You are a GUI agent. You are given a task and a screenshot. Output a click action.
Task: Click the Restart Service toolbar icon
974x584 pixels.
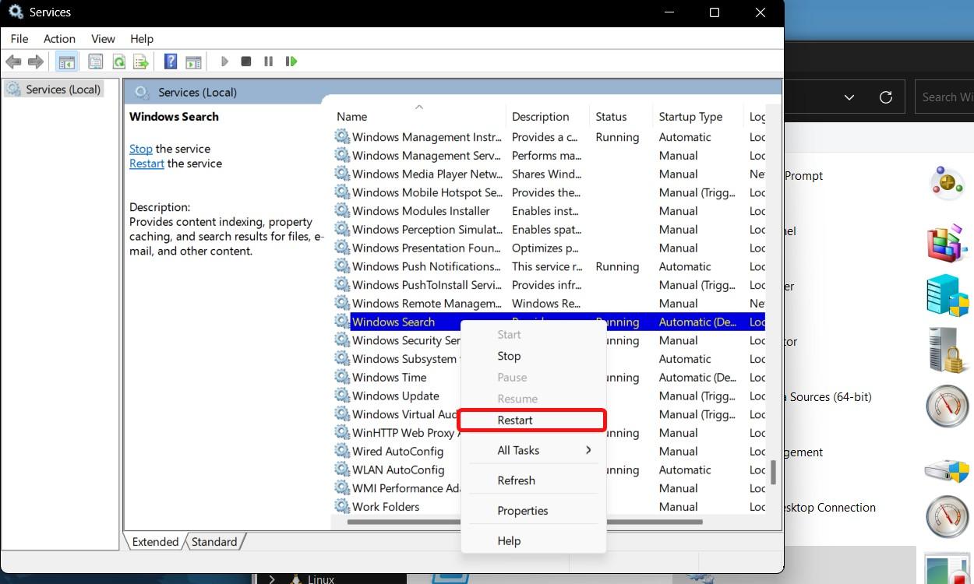click(291, 62)
